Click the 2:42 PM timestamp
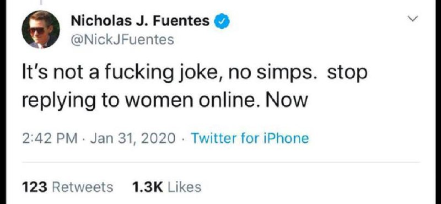This screenshot has width=441, height=204. click(50, 138)
